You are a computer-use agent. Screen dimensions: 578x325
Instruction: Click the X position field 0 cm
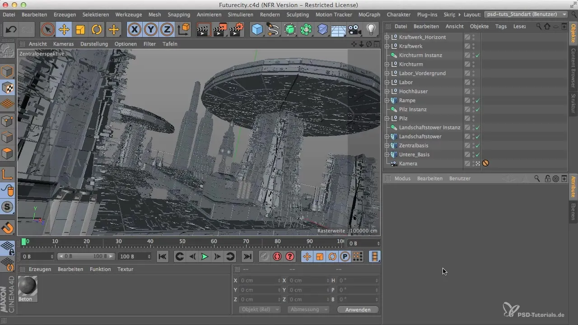coord(260,280)
